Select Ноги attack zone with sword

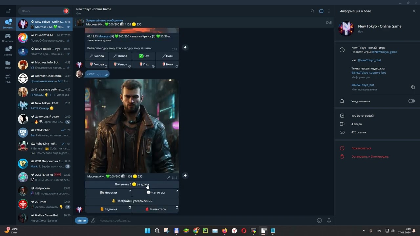tap(167, 56)
